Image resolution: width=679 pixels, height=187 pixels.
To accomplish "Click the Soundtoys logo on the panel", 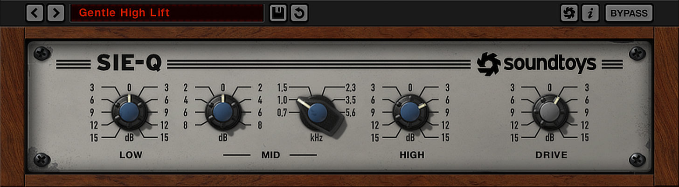I will tap(536, 64).
